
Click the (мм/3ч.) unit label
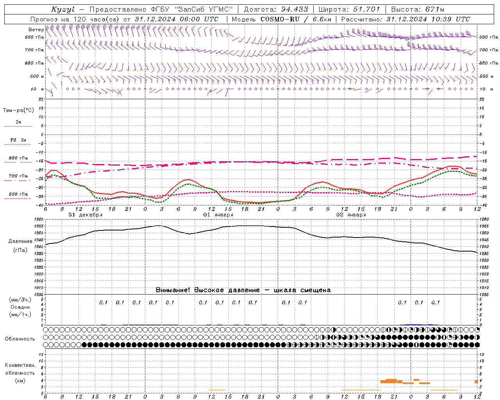click(20, 300)
